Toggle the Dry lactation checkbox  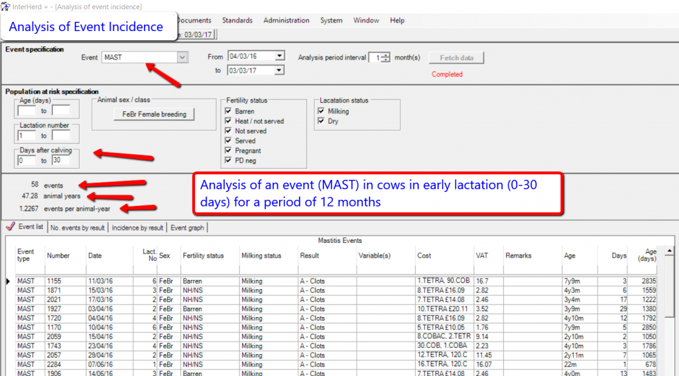321,121
